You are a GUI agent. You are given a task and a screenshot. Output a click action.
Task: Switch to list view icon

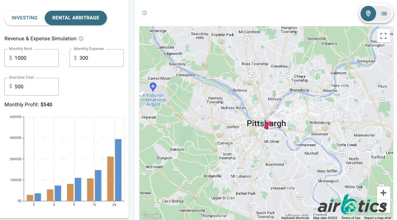pos(384,14)
